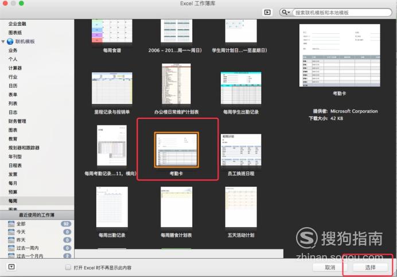
Task: Click the 过去一个月内 workbooks icon
Action: [11, 256]
